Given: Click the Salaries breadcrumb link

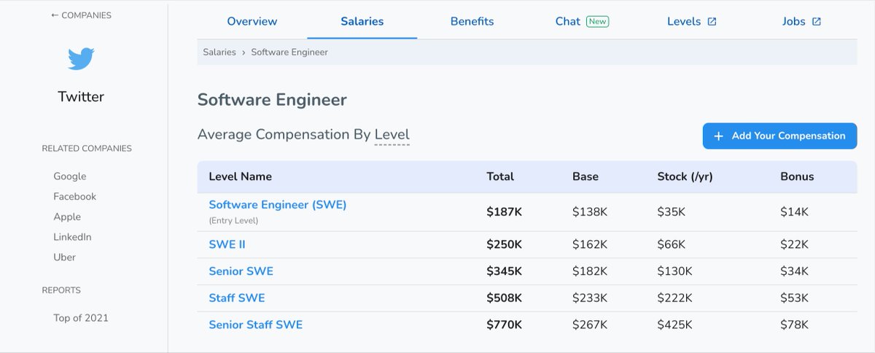Looking at the screenshot, I should [219, 53].
